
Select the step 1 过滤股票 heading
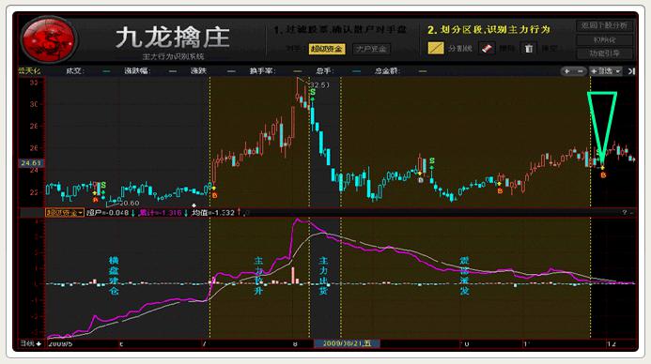click(340, 30)
